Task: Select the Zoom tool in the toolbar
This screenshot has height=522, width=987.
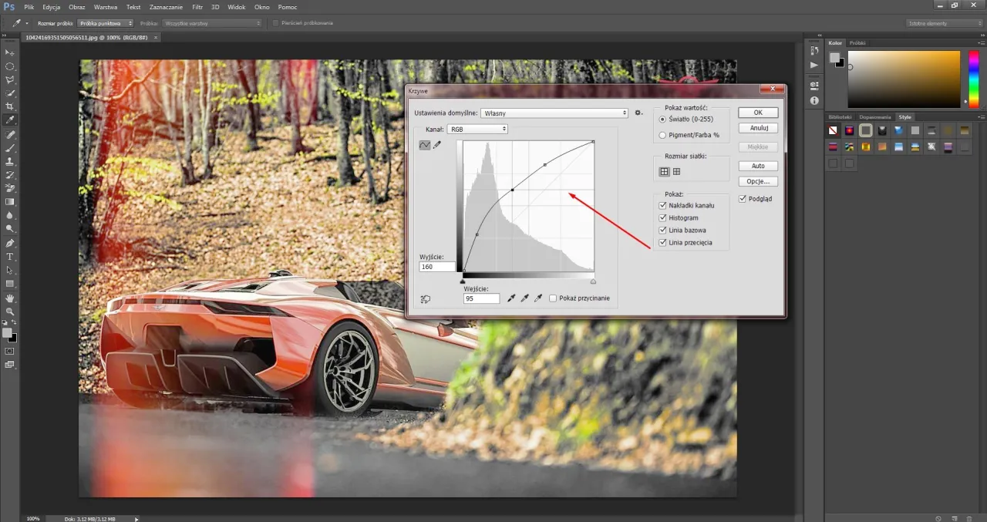Action: point(9,312)
